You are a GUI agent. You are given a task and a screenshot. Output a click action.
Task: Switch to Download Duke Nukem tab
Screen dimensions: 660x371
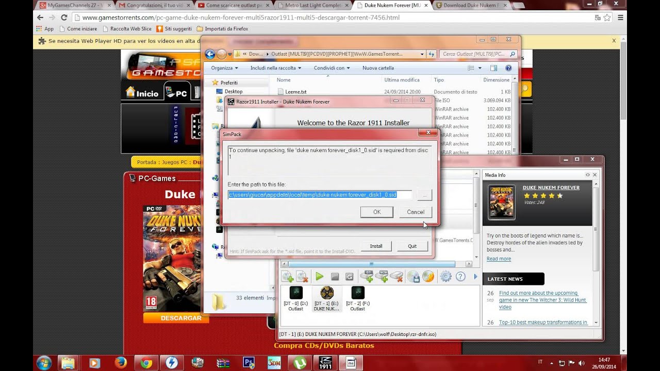click(x=472, y=5)
